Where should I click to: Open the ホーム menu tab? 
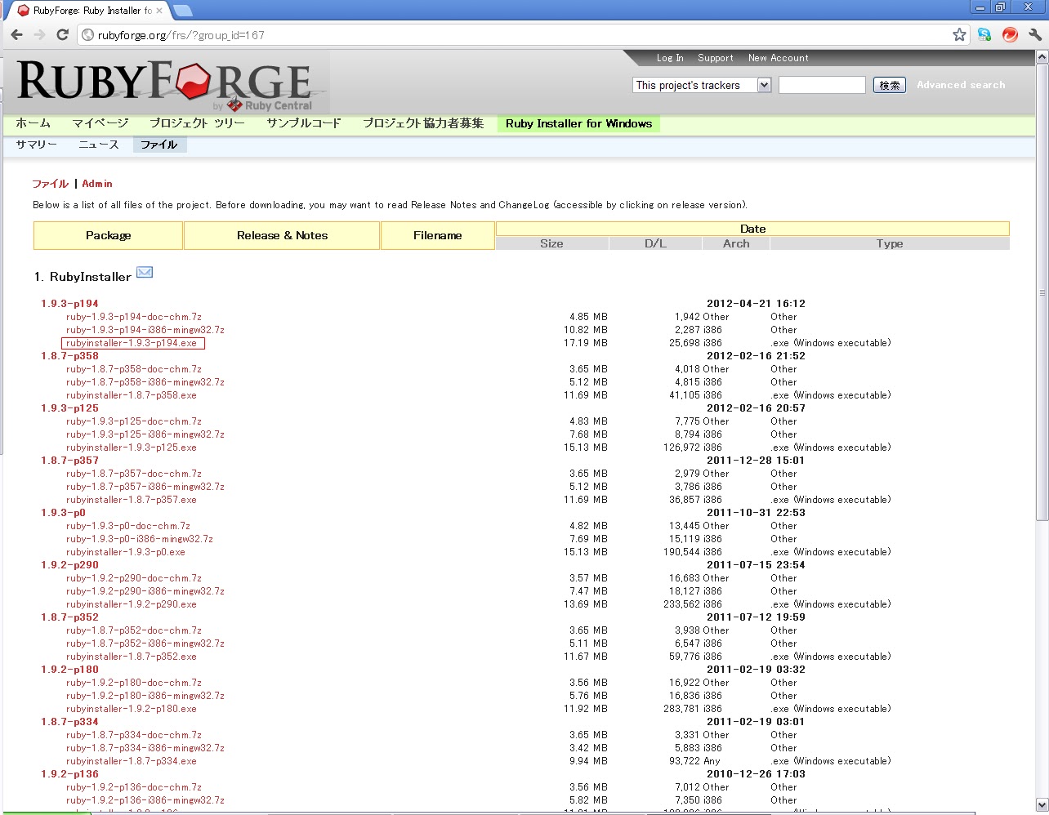[33, 123]
